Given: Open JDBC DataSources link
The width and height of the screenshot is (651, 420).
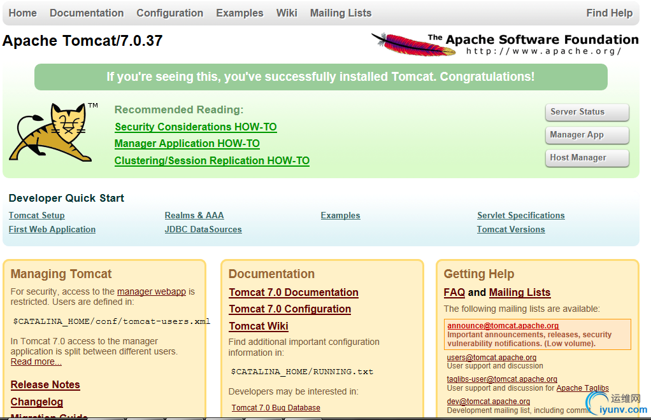Looking at the screenshot, I should coord(203,229).
